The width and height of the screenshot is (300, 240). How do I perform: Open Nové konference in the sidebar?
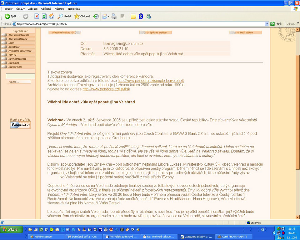coord(18,59)
